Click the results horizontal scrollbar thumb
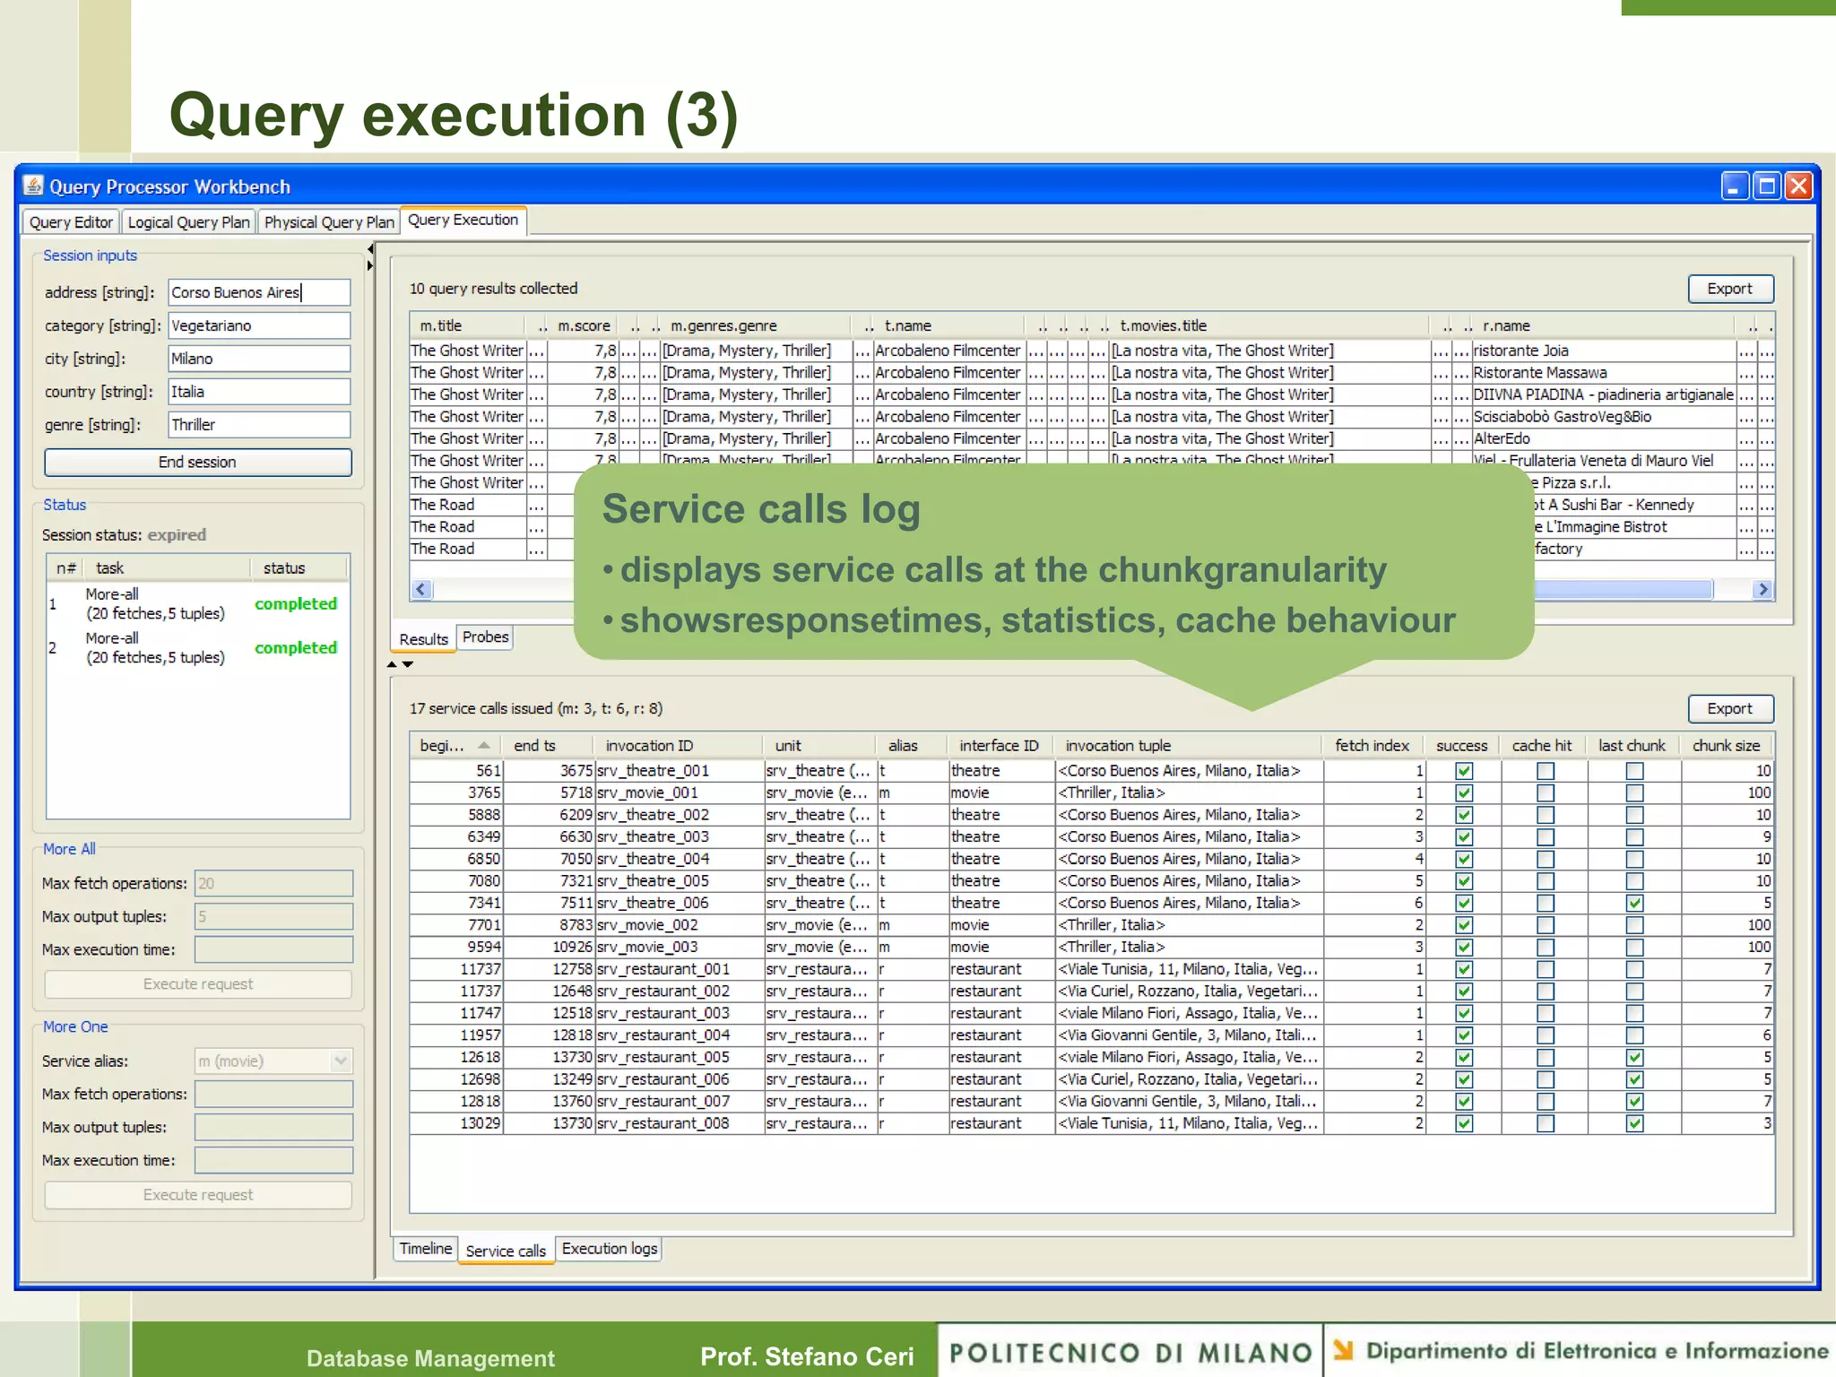The height and width of the screenshot is (1377, 1836). (x=1623, y=589)
